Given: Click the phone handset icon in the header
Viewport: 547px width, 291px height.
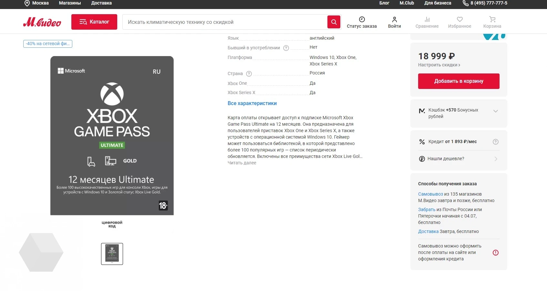Looking at the screenshot, I should pos(465,3).
